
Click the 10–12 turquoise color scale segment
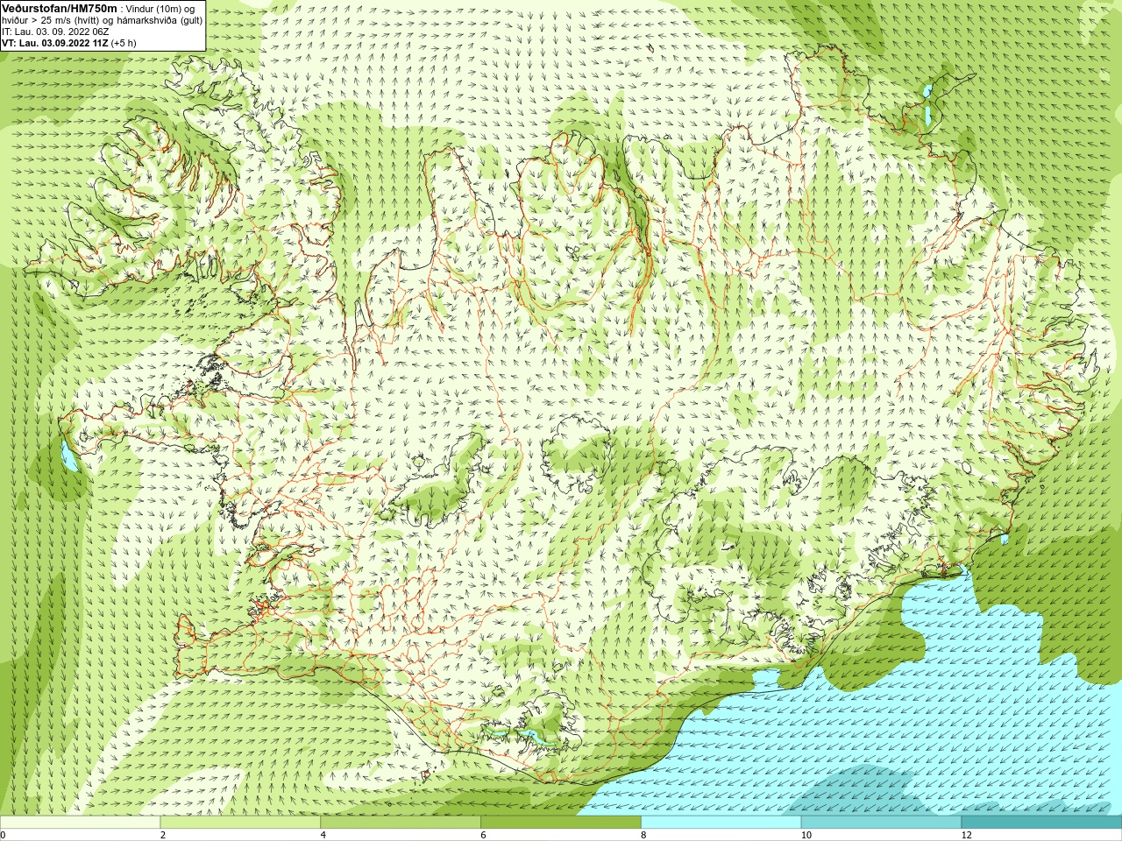881,823
